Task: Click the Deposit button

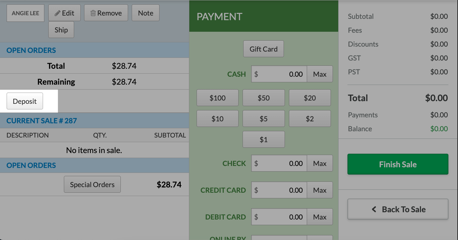Action: [25, 101]
